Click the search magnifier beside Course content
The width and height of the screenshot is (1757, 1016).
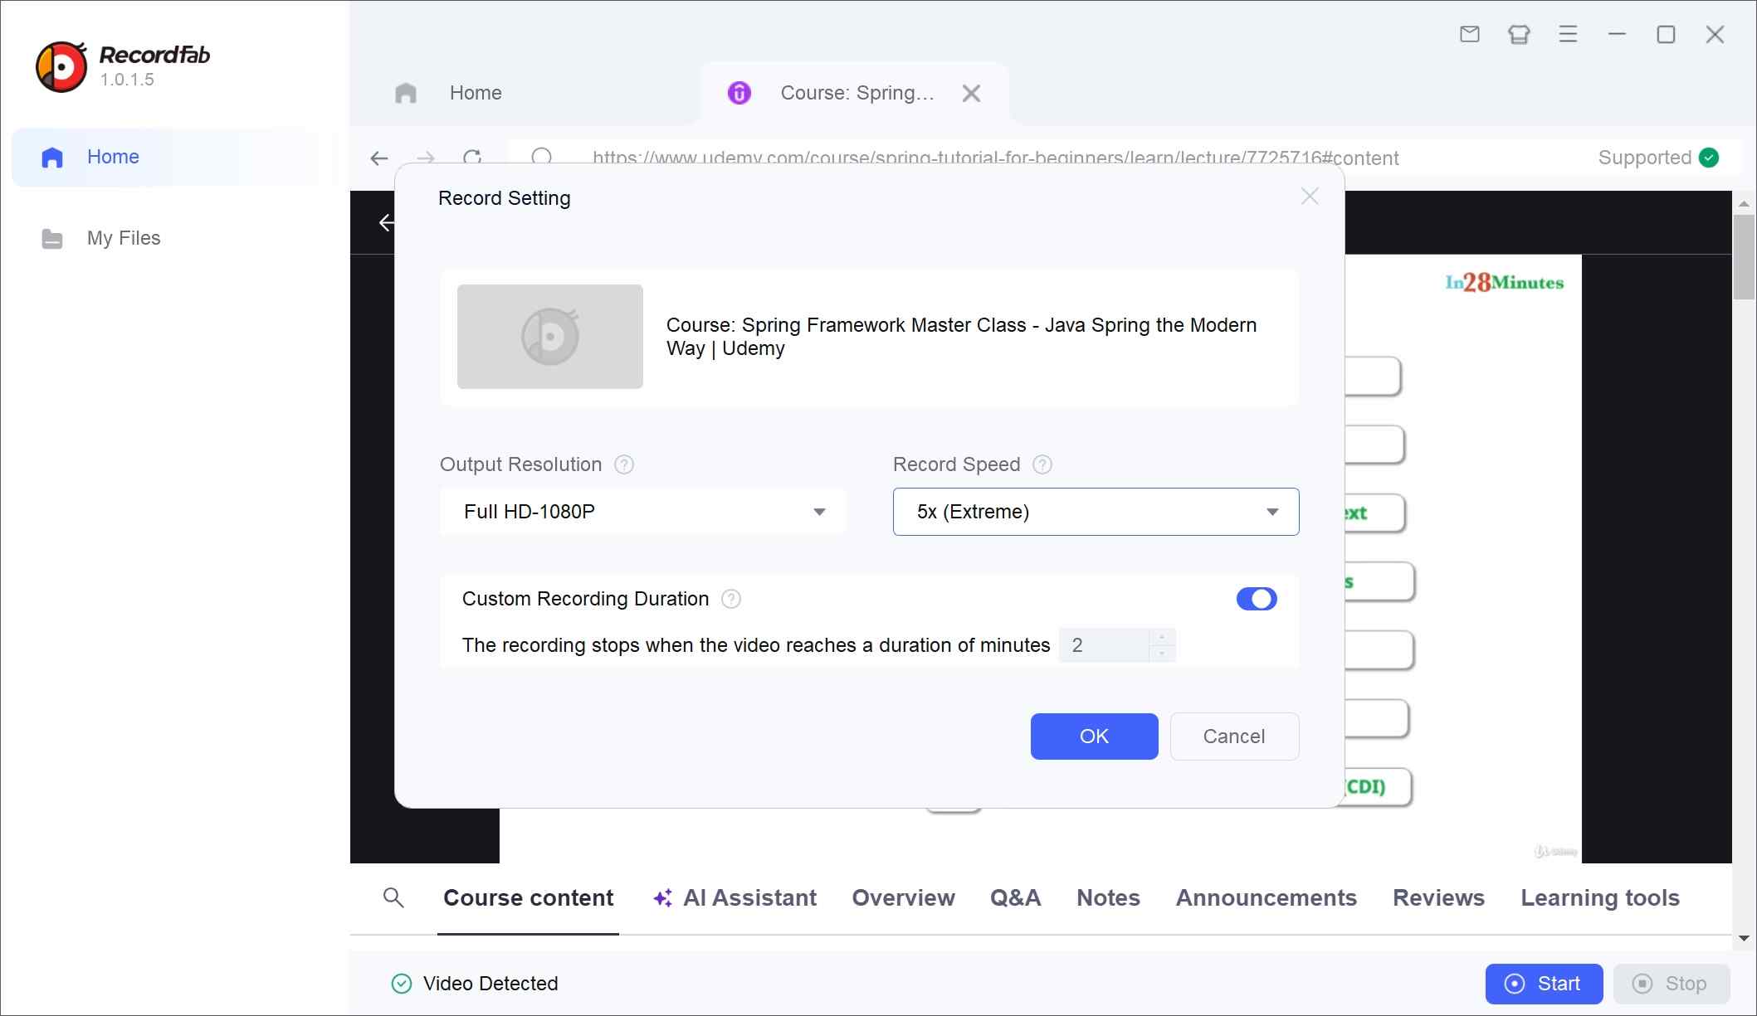pos(393,897)
